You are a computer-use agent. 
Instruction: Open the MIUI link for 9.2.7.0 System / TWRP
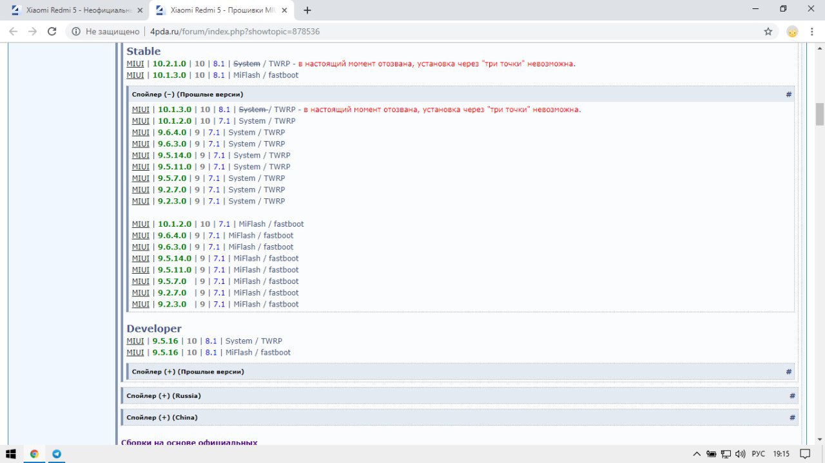[141, 190]
